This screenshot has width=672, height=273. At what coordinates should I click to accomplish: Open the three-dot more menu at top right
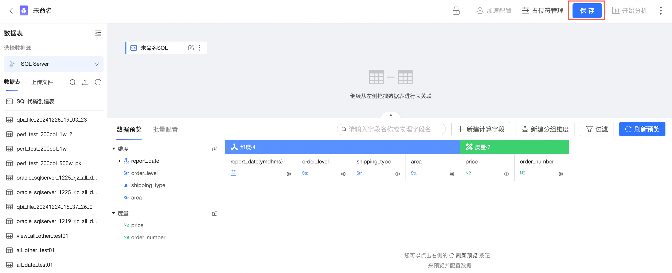click(661, 11)
